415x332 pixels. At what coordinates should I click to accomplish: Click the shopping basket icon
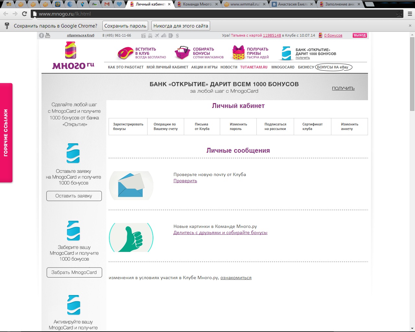pyautogui.click(x=183, y=53)
